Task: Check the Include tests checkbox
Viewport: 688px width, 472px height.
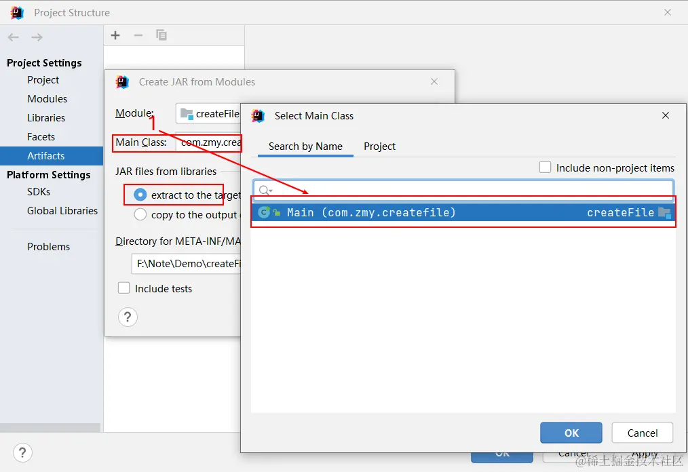Action: click(123, 288)
